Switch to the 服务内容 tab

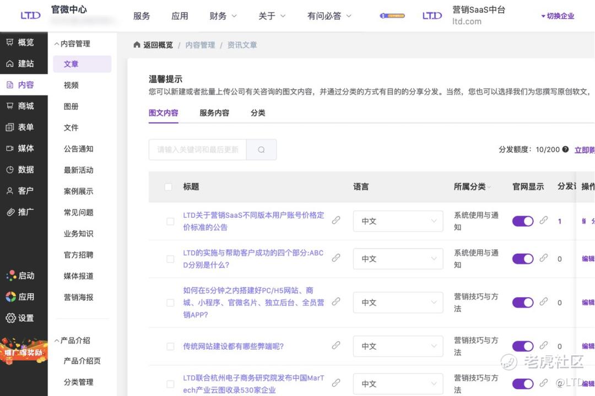(214, 113)
